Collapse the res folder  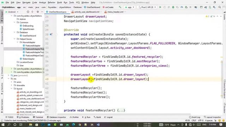[x=8, y=79]
